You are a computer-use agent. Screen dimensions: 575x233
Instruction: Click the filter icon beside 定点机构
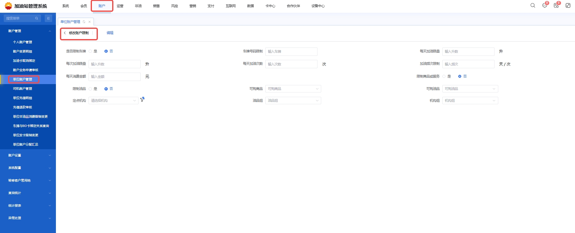coord(142,100)
